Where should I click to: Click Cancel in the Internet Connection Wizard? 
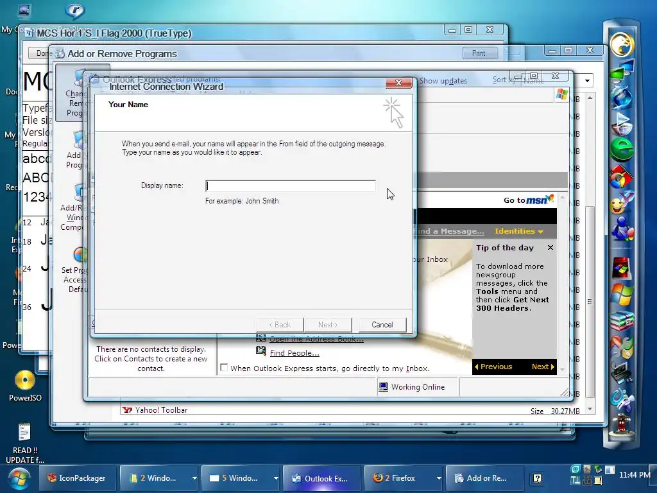[x=382, y=325]
